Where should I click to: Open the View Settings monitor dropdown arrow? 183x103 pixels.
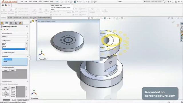[x=124, y=18]
